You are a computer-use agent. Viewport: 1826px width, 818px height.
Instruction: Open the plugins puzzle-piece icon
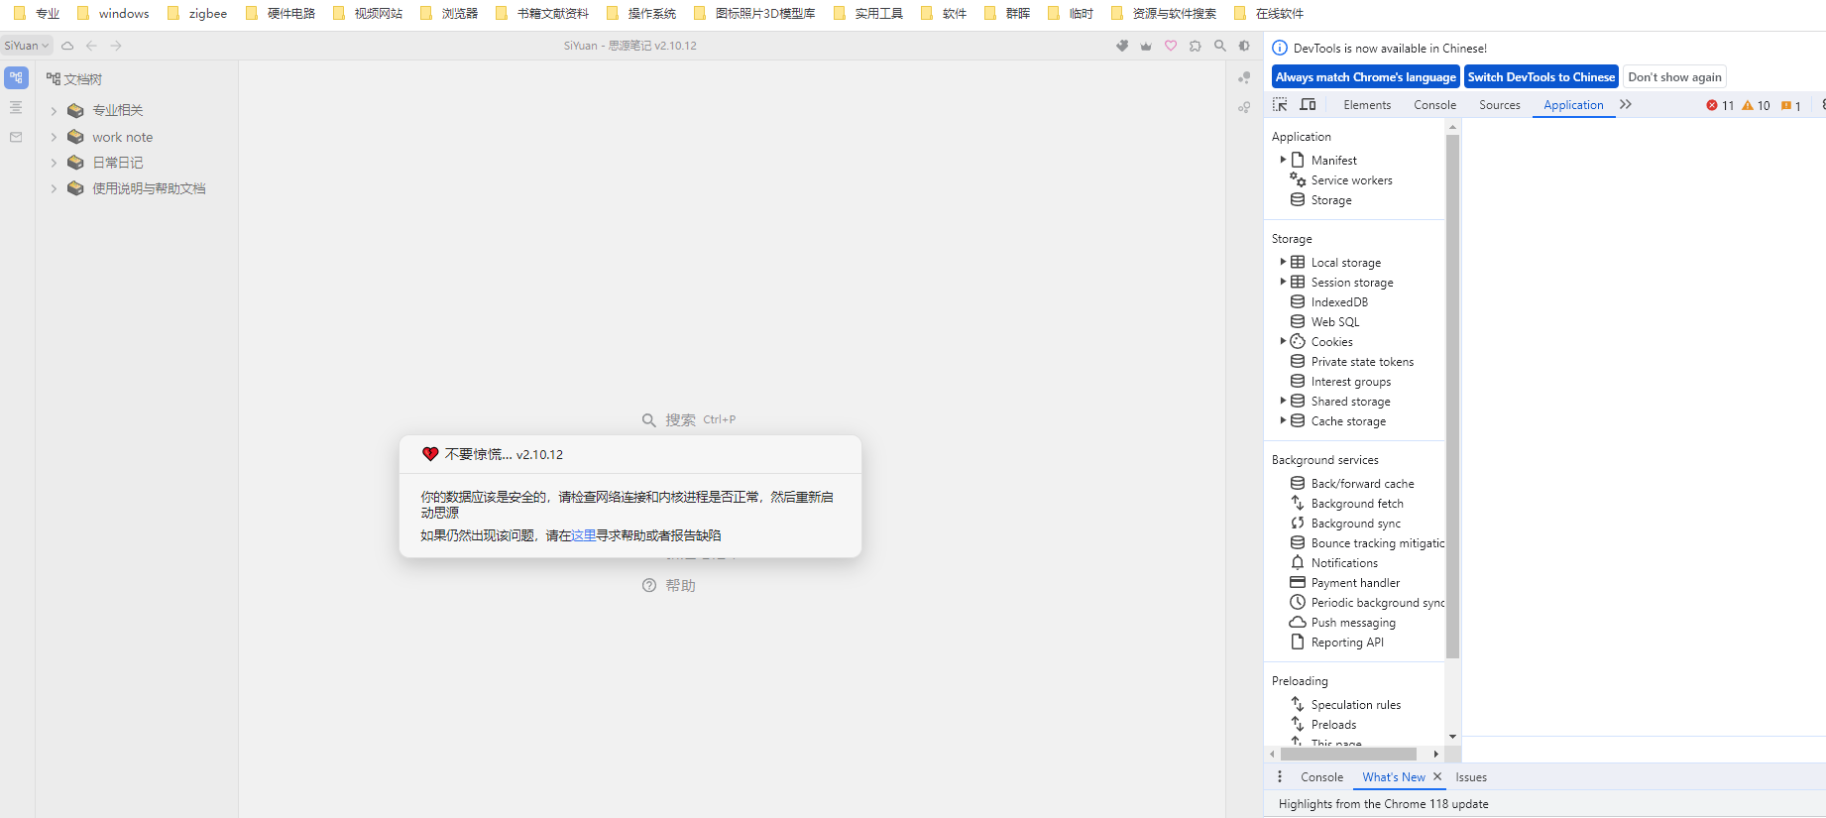coord(1196,46)
